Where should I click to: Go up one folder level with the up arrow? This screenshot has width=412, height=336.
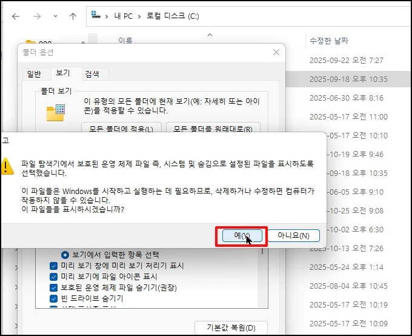(73, 16)
